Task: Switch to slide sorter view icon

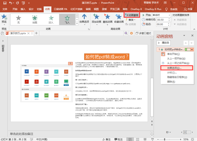Action: coord(138,139)
